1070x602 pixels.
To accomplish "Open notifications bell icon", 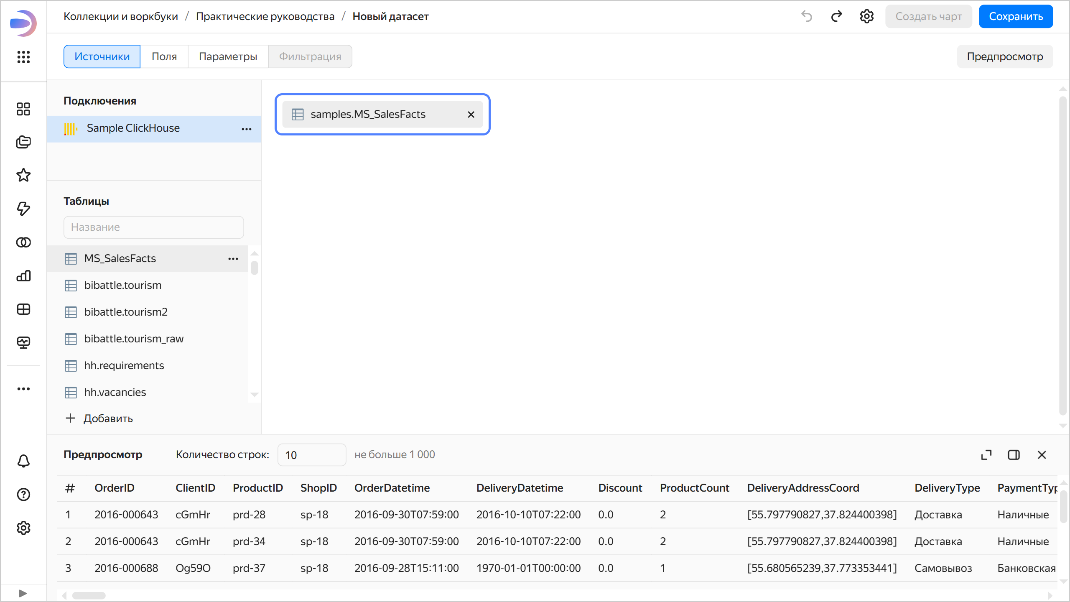I will click(23, 461).
